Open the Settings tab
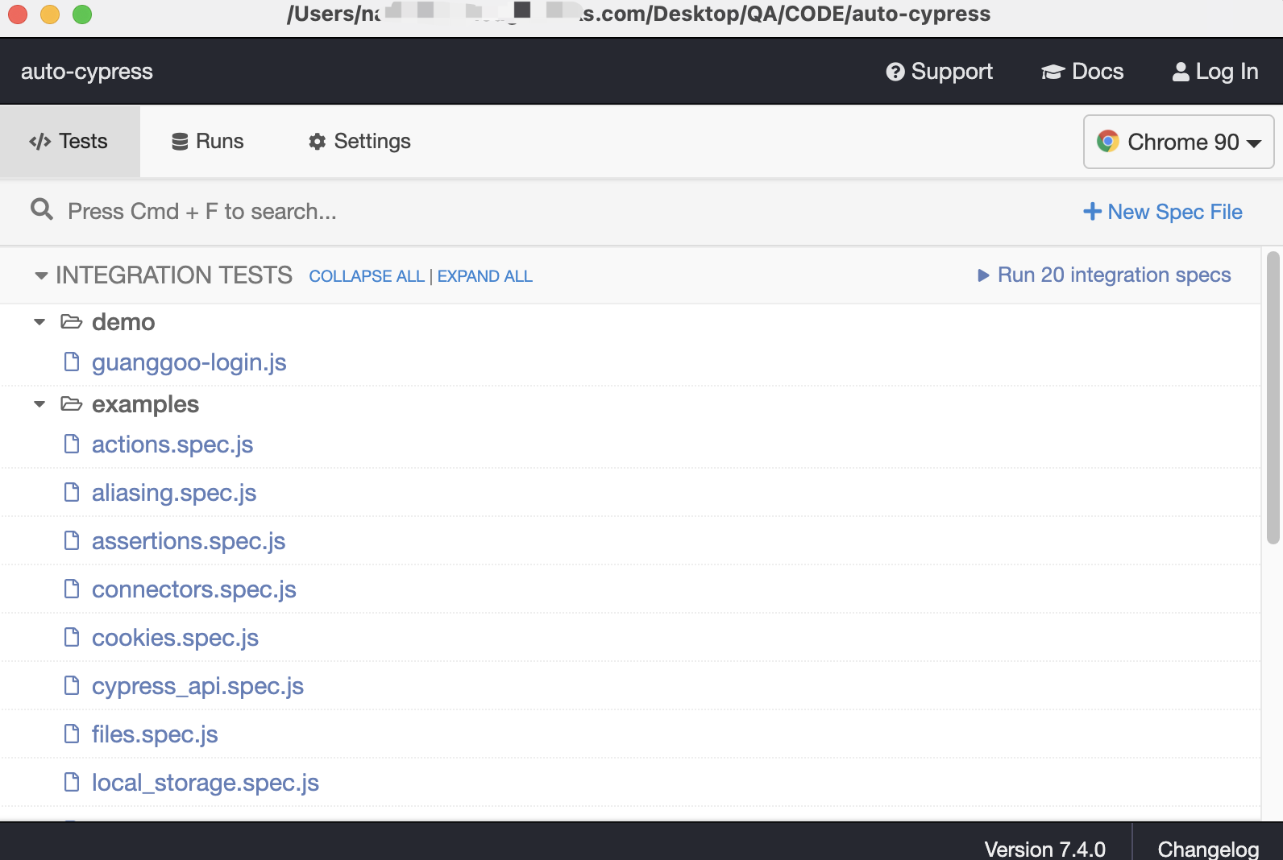Image resolution: width=1283 pixels, height=860 pixels. tap(359, 142)
